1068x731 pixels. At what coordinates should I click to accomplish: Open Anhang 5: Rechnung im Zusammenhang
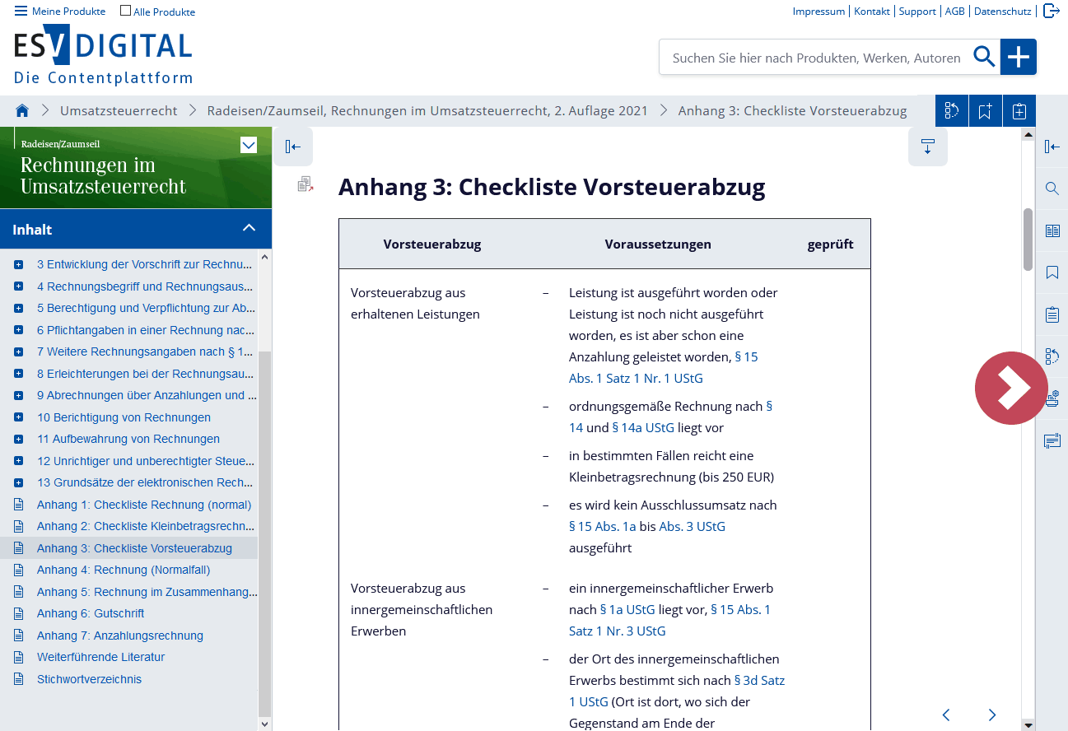pos(147,592)
